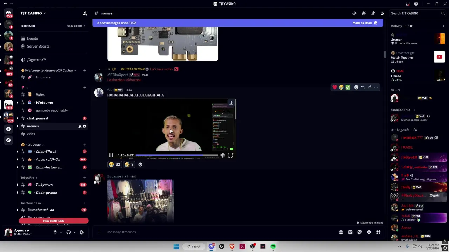Switch to the edits channel
Image resolution: width=449 pixels, height=252 pixels.
coord(53,134)
